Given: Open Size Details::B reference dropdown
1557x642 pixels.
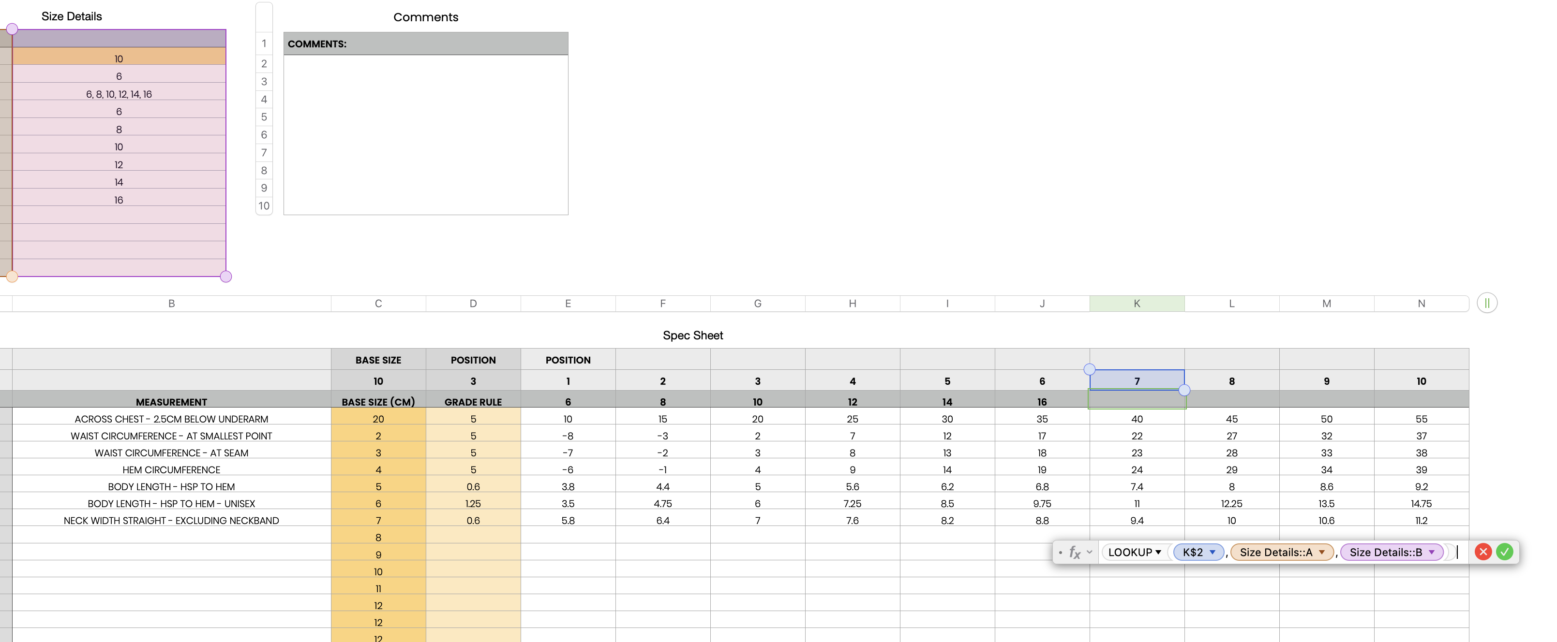Looking at the screenshot, I should click(x=1431, y=552).
